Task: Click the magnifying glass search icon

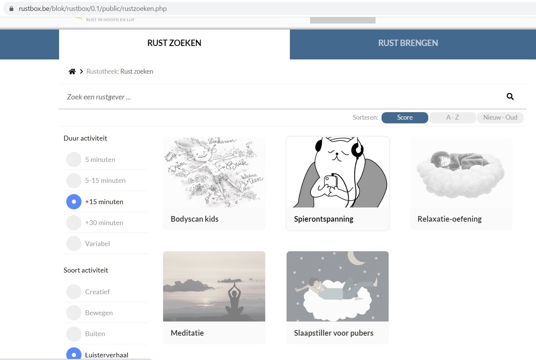Action: [510, 96]
